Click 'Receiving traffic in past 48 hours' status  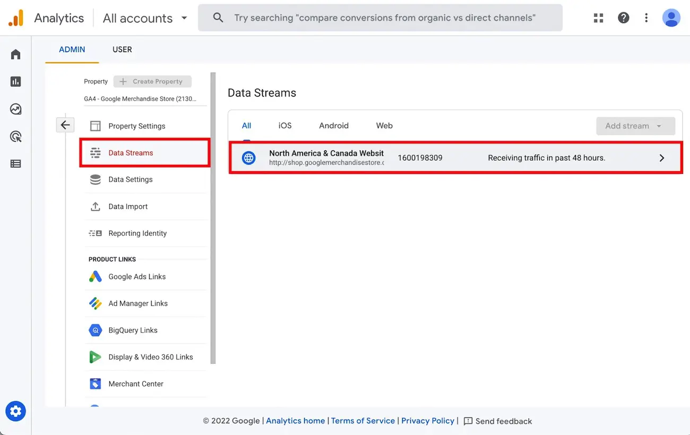547,158
